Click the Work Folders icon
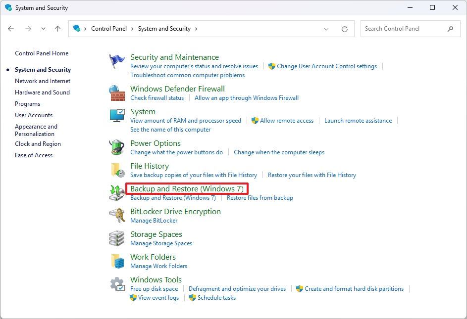Screen dimensions: 467x319 (x=117, y=261)
